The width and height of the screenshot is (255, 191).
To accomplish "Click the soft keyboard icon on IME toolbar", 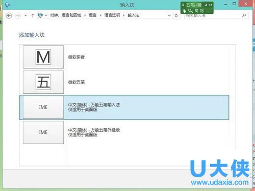I will coord(202,11).
